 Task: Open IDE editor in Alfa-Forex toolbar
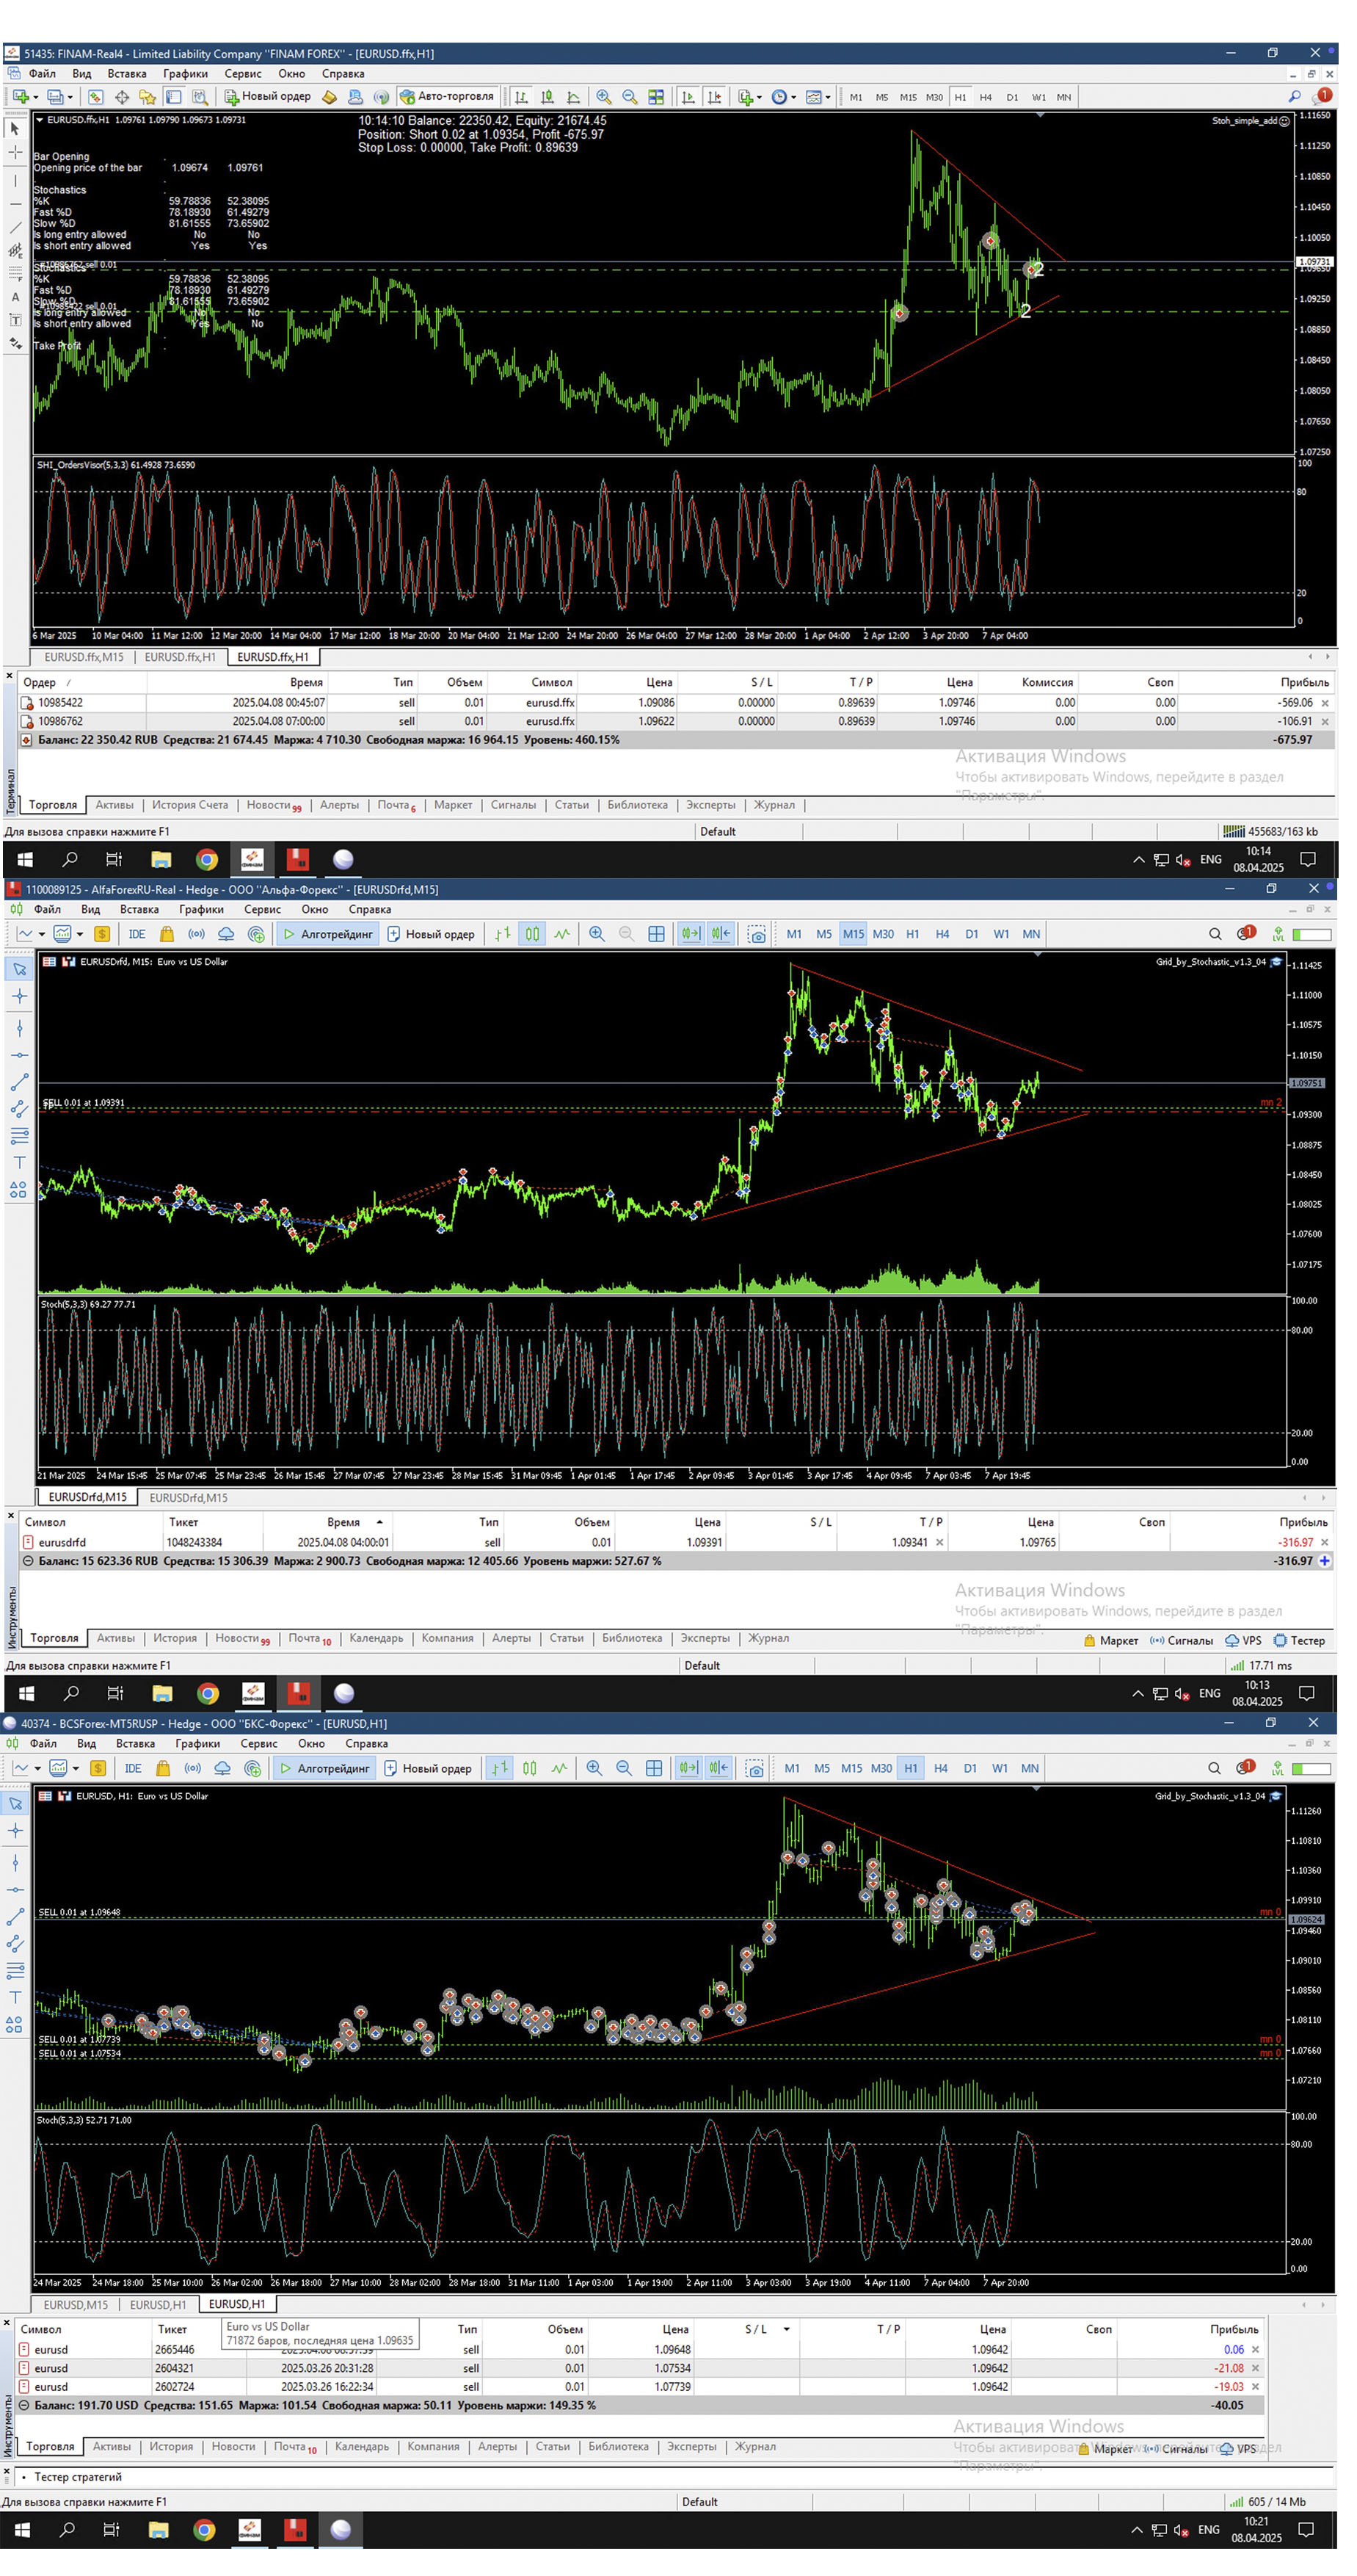[137, 935]
